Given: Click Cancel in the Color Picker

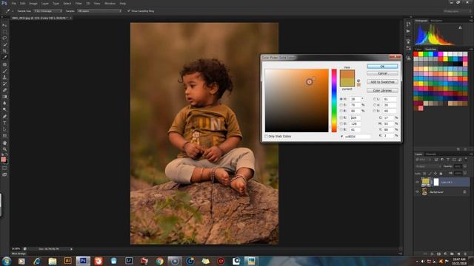Looking at the screenshot, I should pyautogui.click(x=382, y=73).
